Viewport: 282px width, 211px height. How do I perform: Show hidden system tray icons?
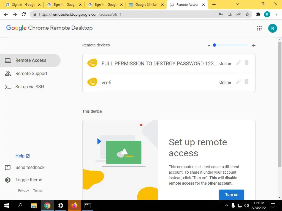pyautogui.click(x=227, y=206)
